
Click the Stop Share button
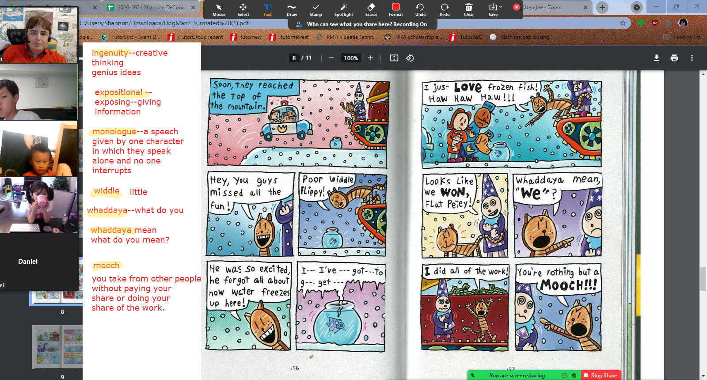point(601,375)
